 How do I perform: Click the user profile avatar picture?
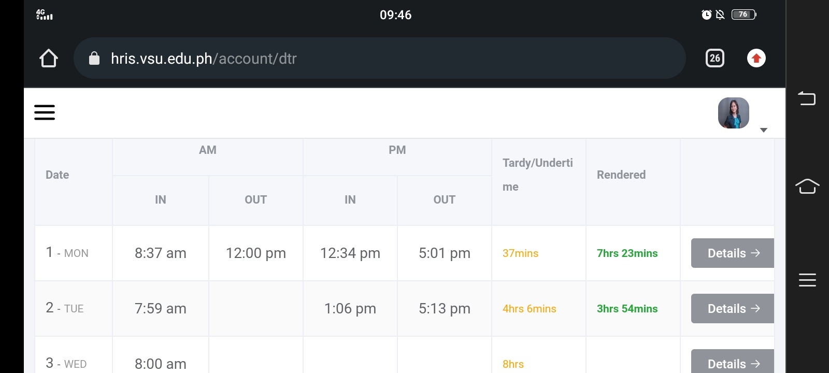click(733, 113)
